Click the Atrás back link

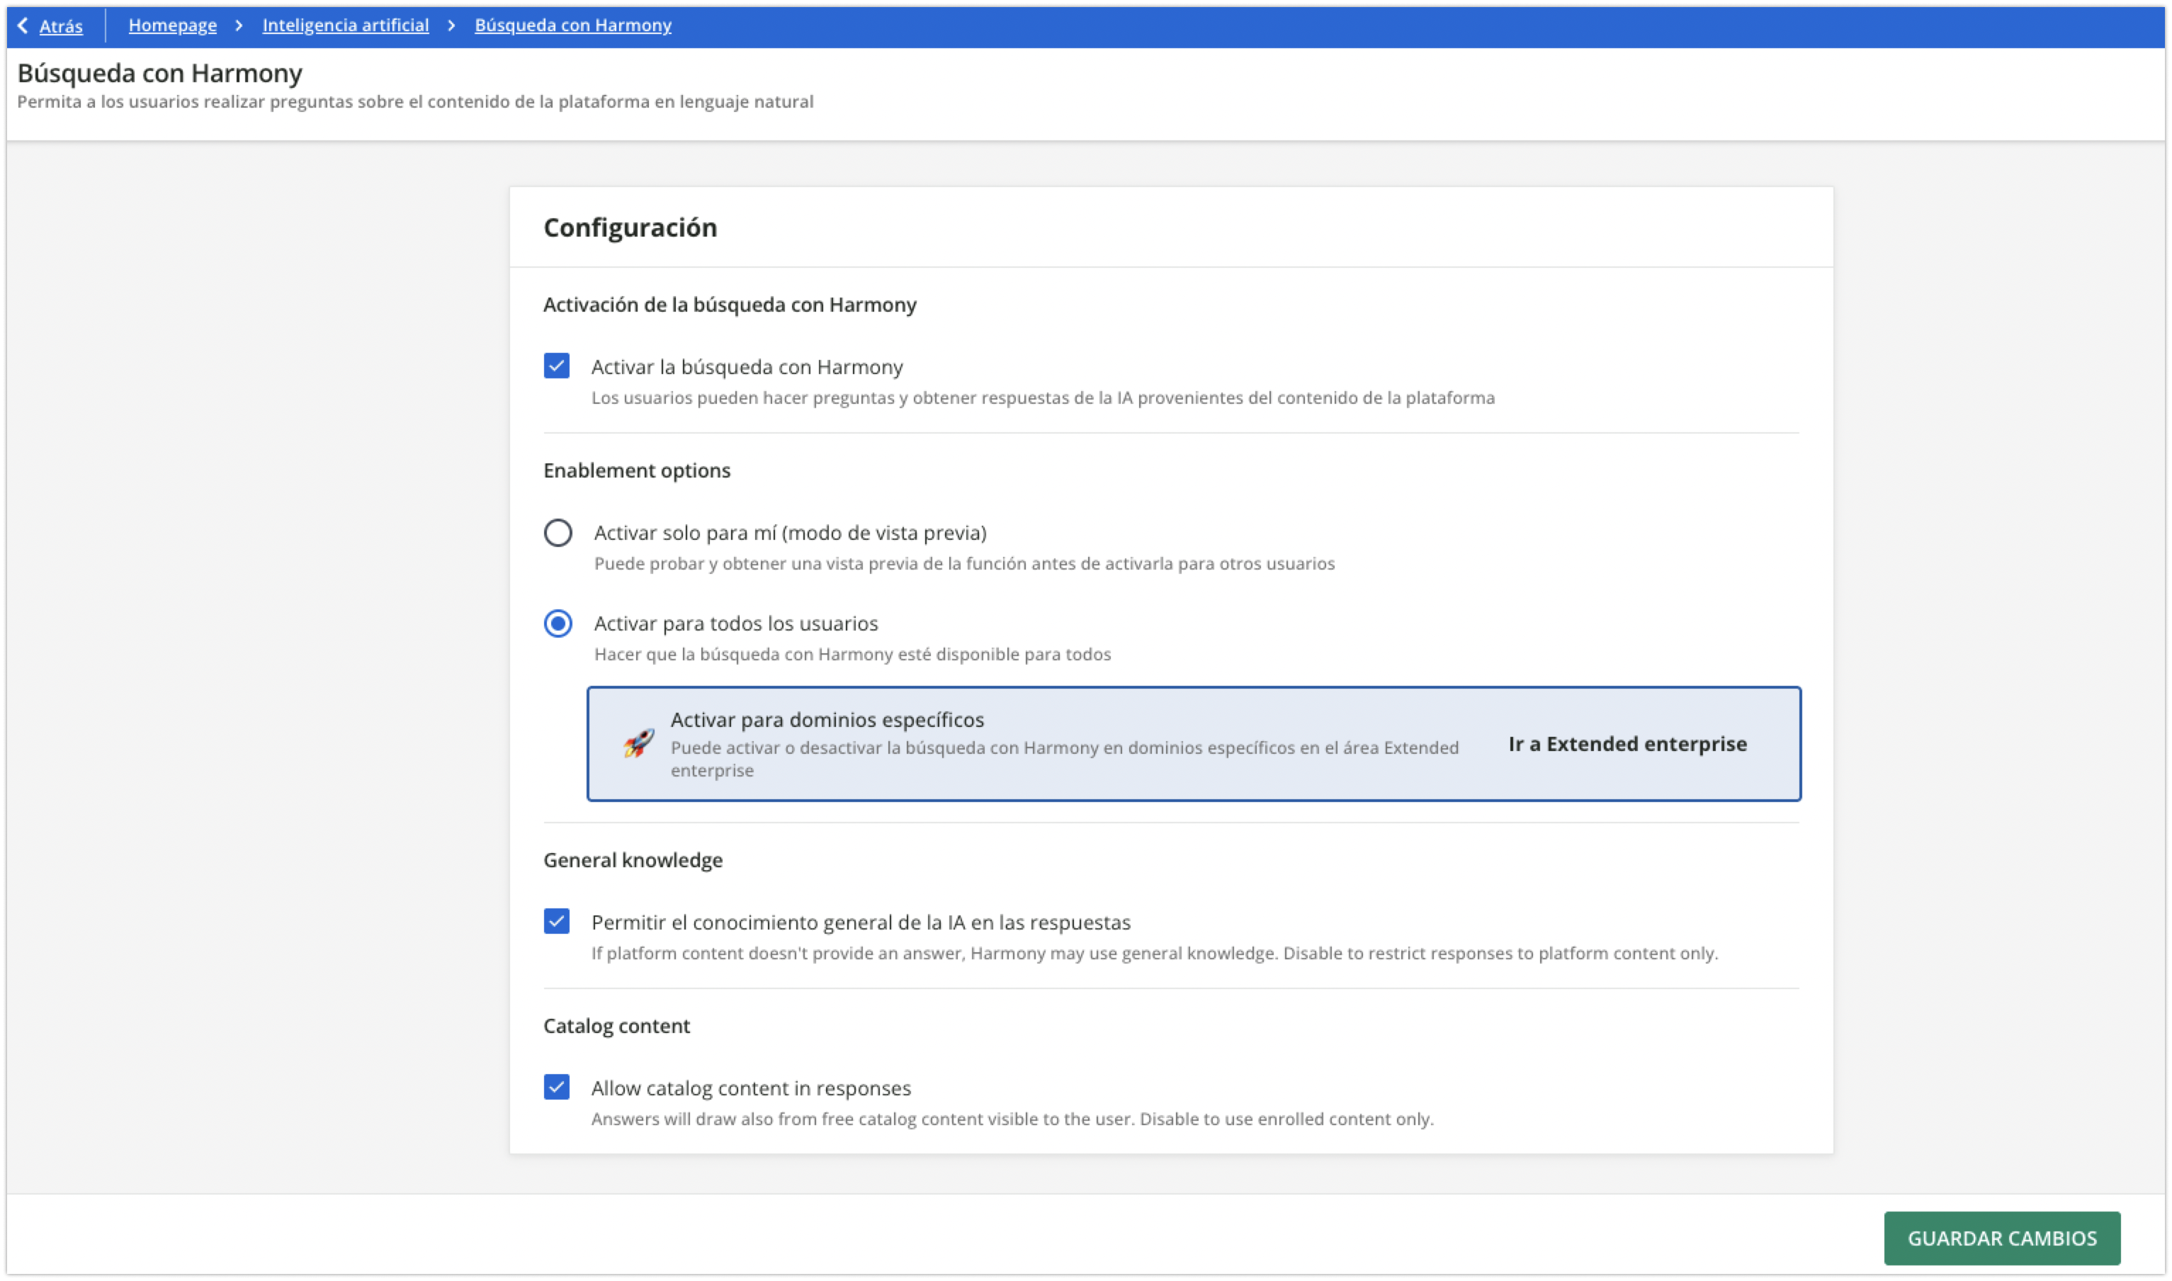(61, 27)
